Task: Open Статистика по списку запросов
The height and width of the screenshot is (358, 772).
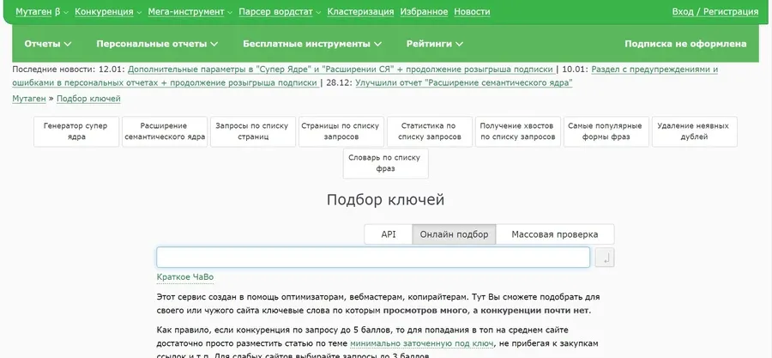Action: point(430,131)
